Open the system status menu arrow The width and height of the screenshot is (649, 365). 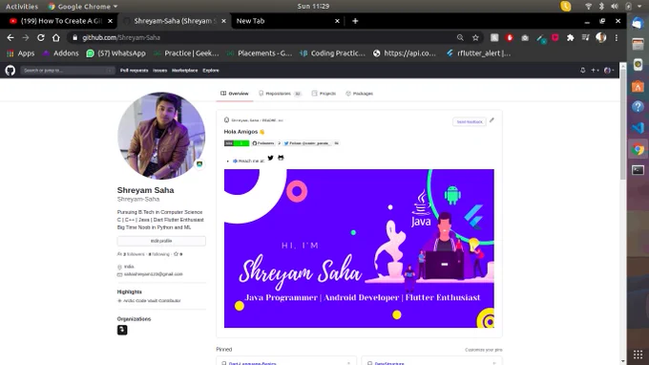[x=639, y=7]
